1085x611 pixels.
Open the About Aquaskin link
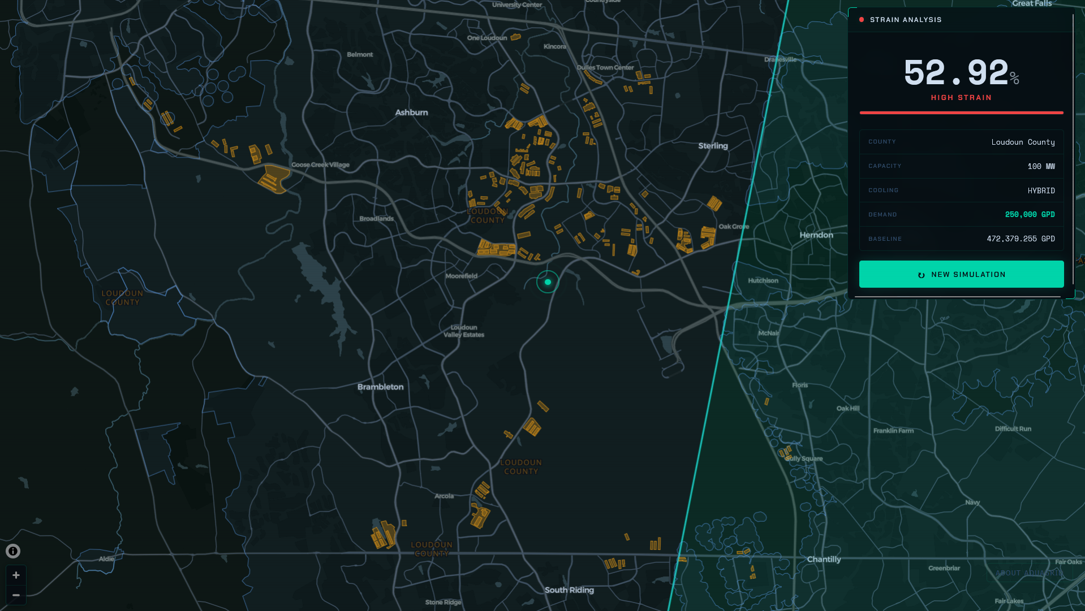click(1028, 573)
